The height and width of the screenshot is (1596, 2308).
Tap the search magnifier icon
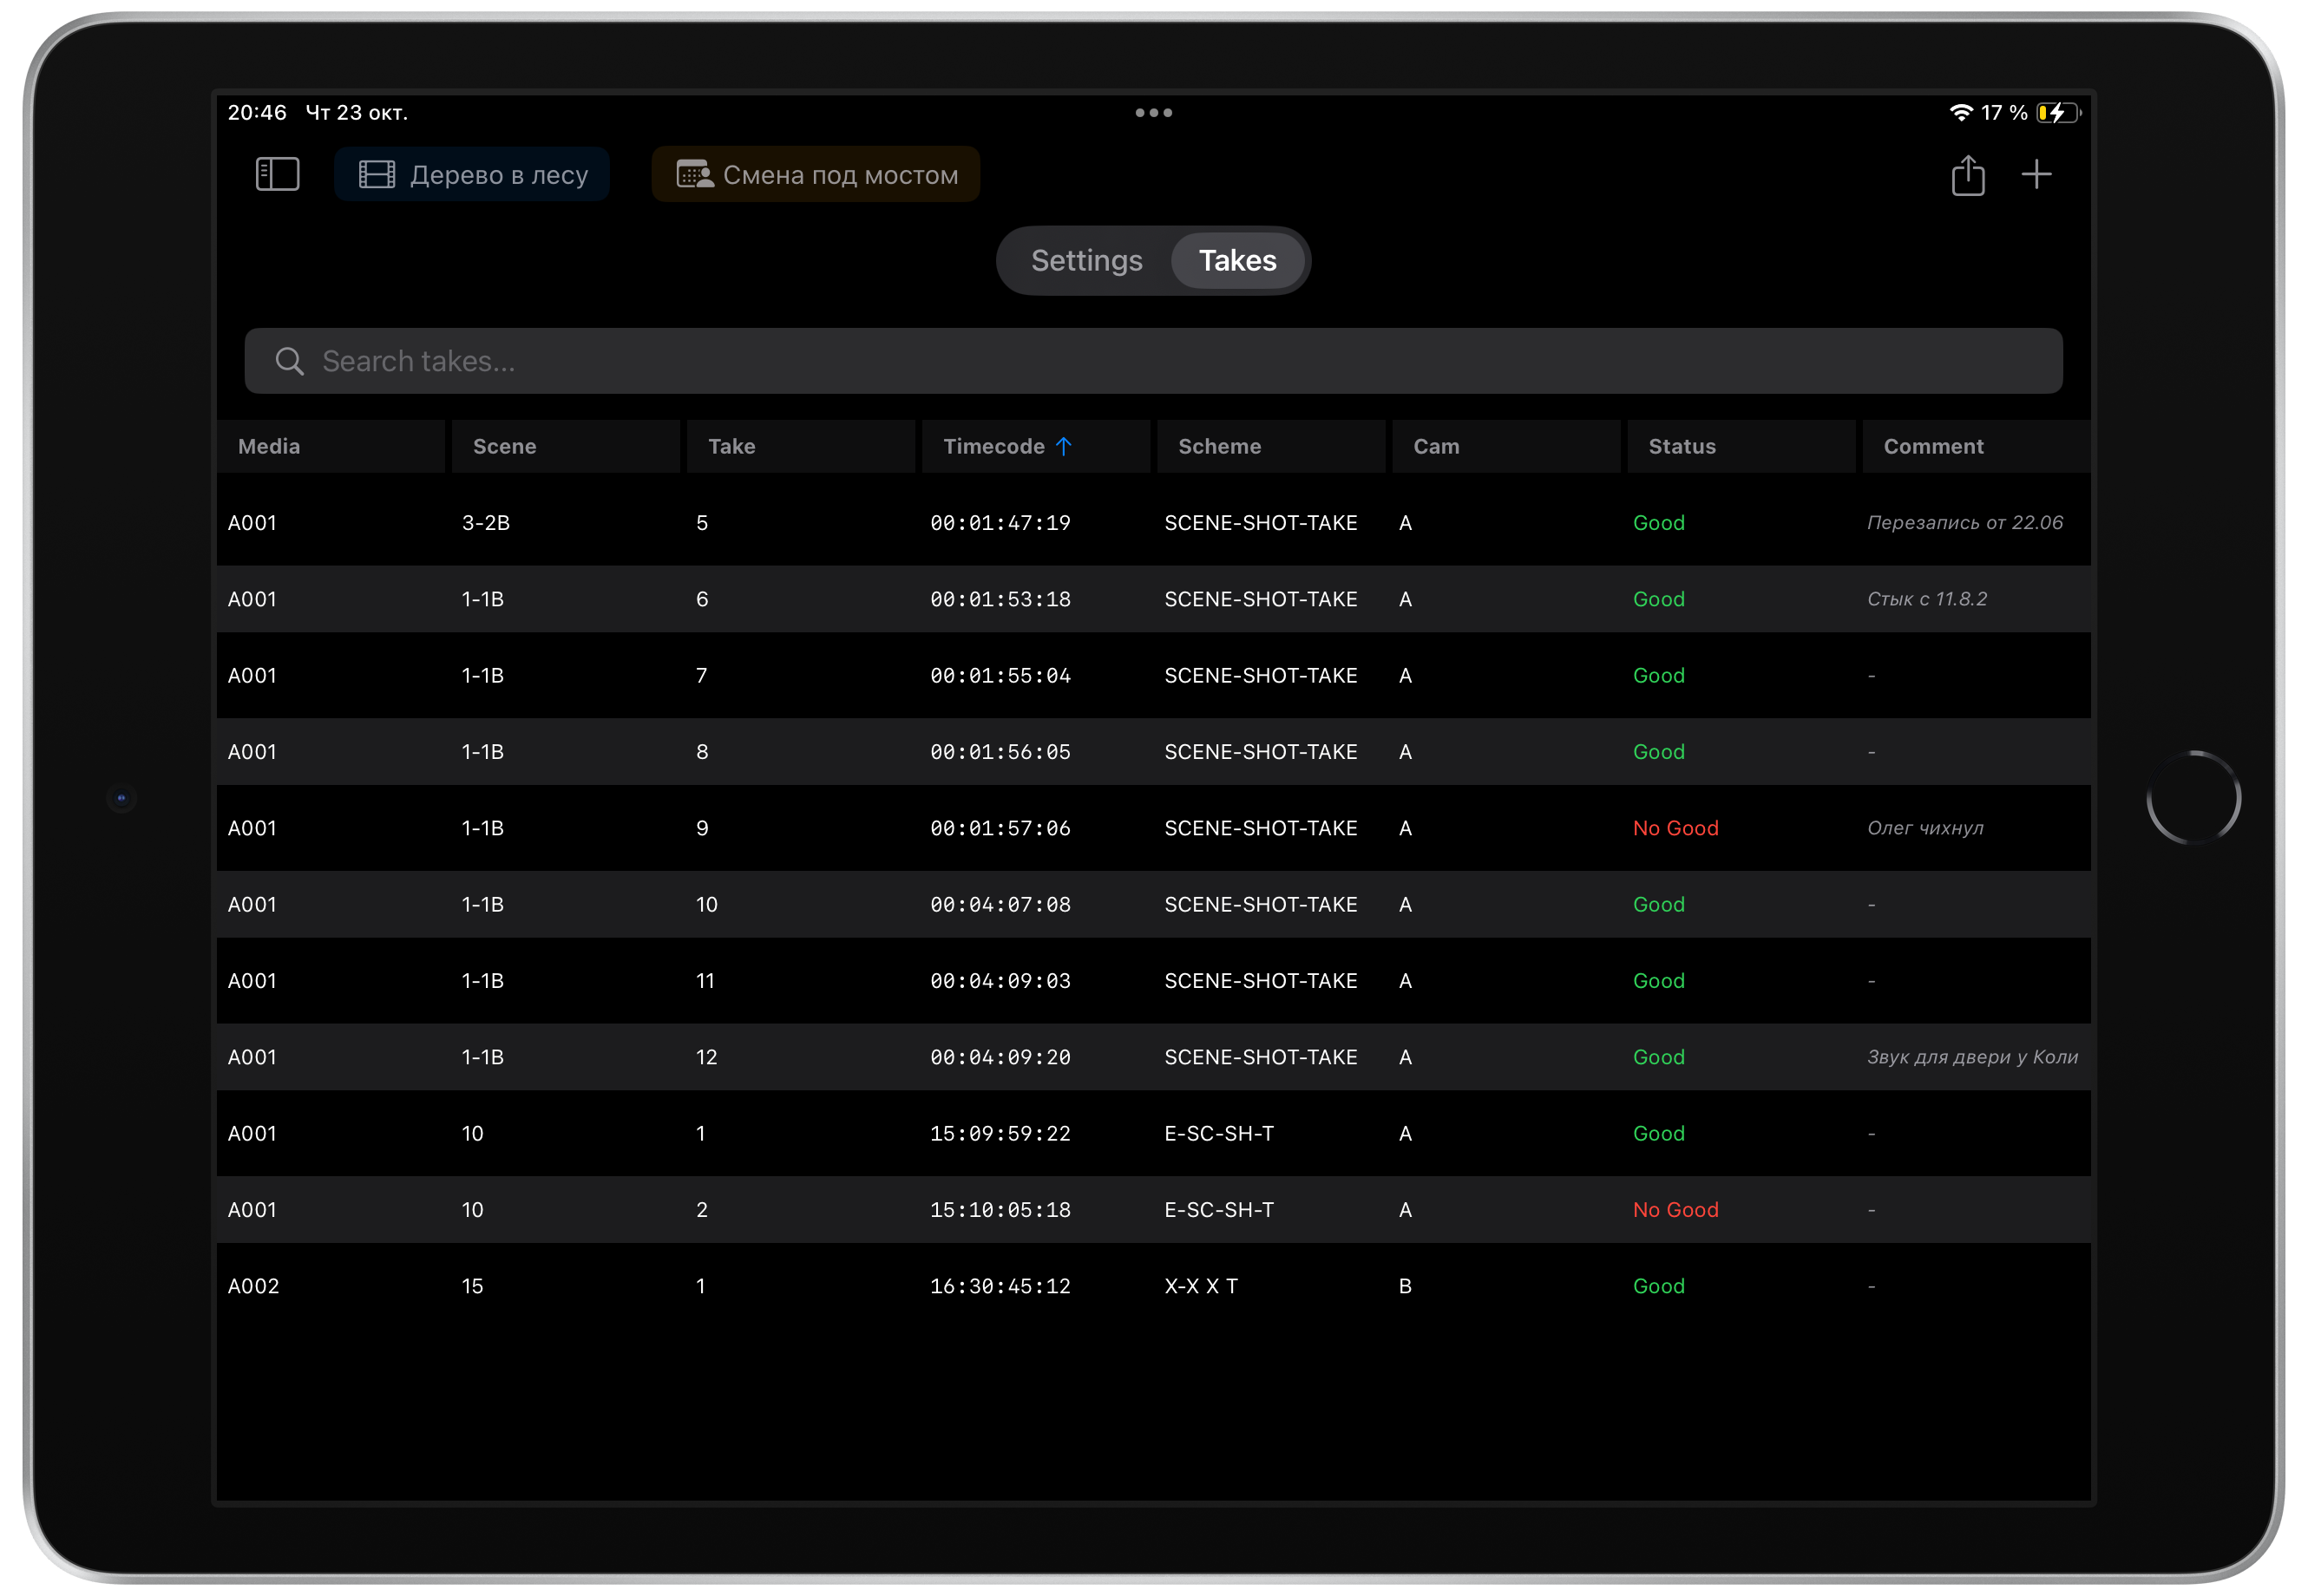pos(289,361)
